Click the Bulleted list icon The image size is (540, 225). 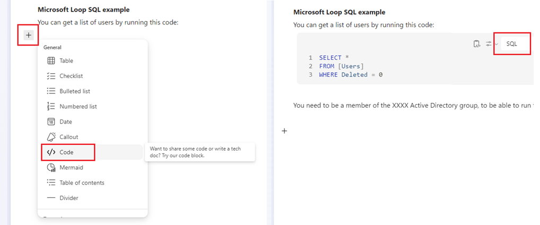tap(51, 91)
